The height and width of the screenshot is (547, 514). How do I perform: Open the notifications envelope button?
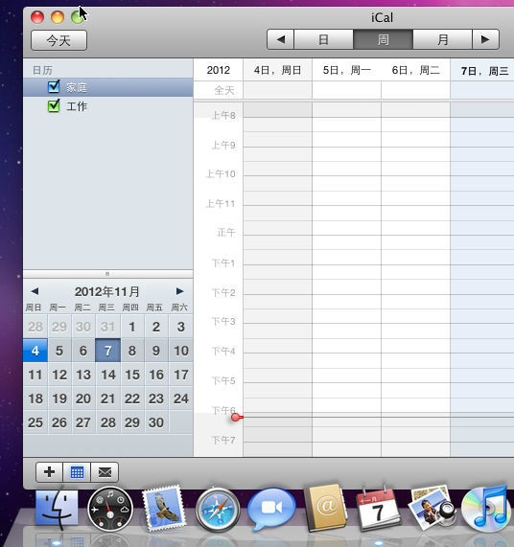105,472
